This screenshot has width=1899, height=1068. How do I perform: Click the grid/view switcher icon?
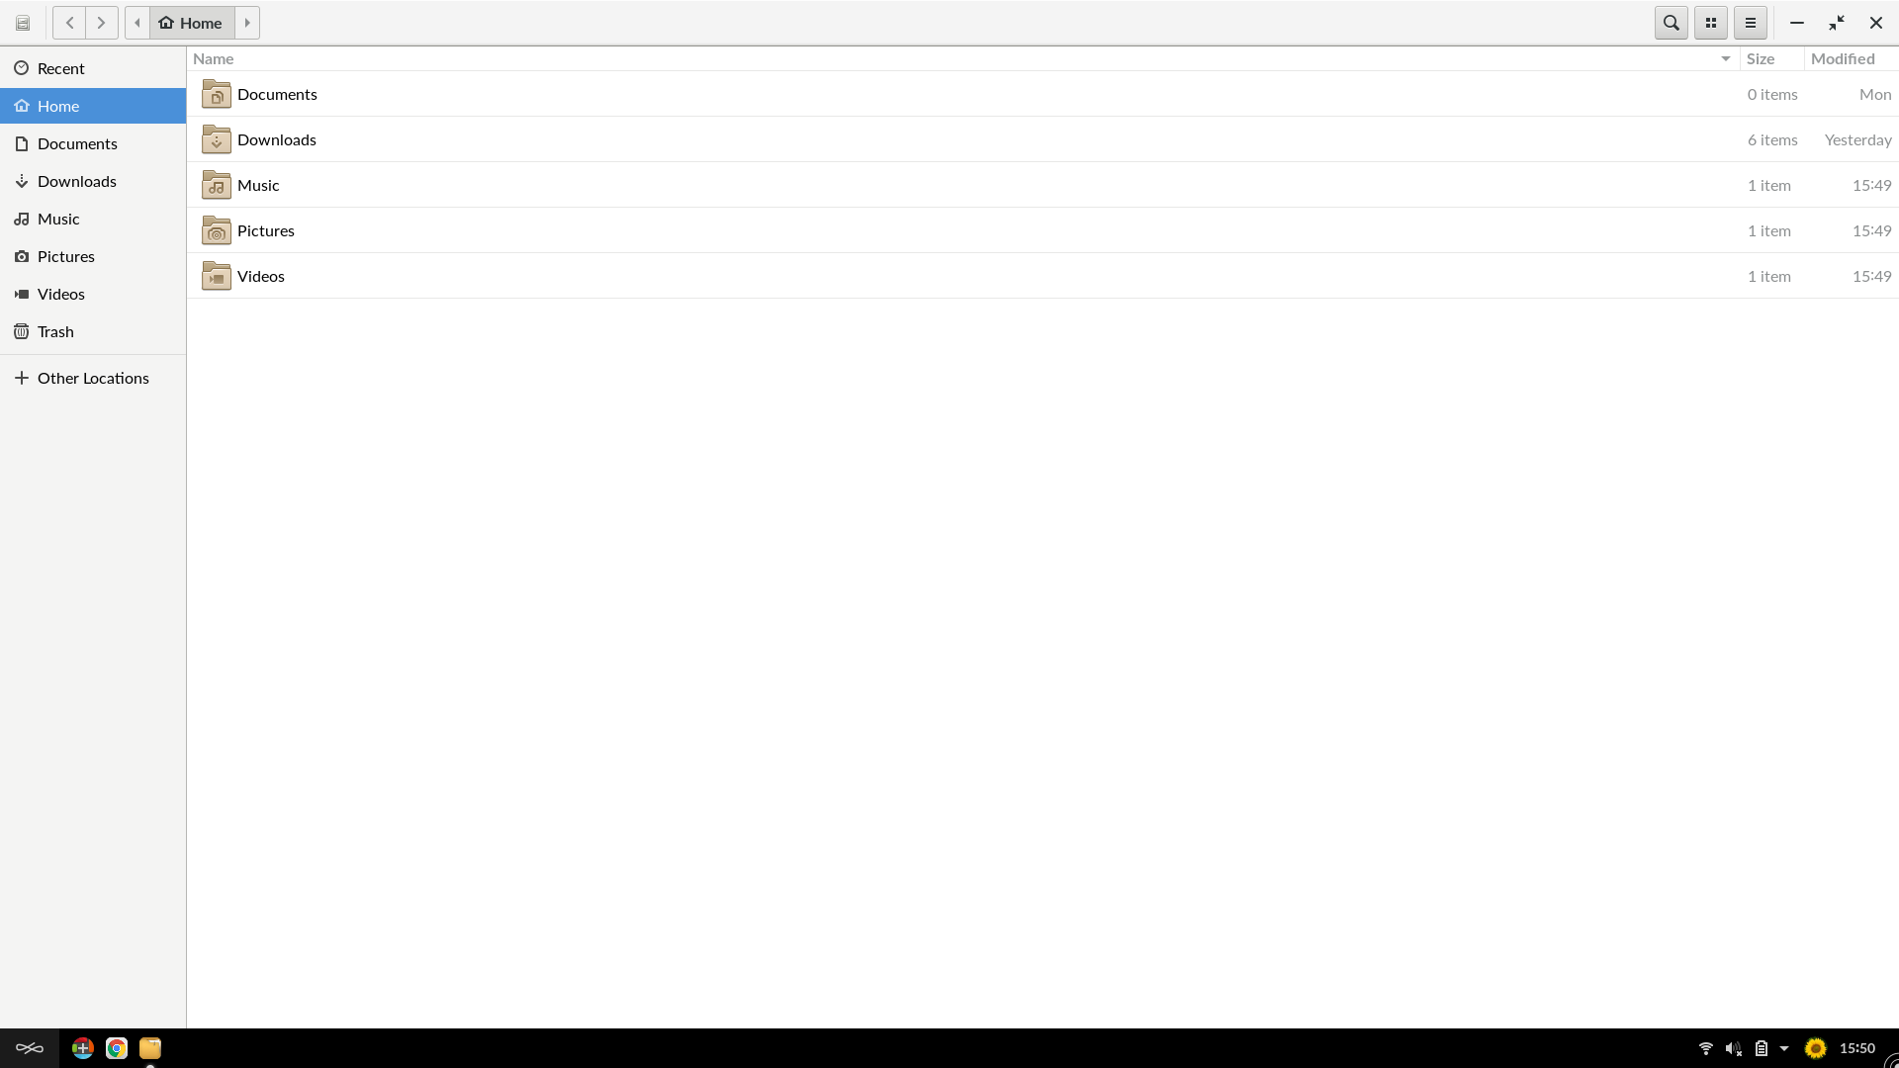1710,22
